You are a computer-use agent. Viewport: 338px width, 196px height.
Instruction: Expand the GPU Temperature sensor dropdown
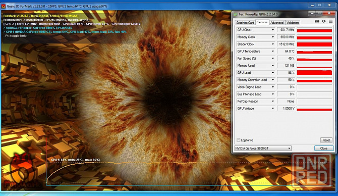coord(273,52)
